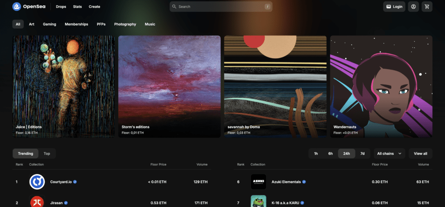Open the shopping cart icon

(x=427, y=7)
